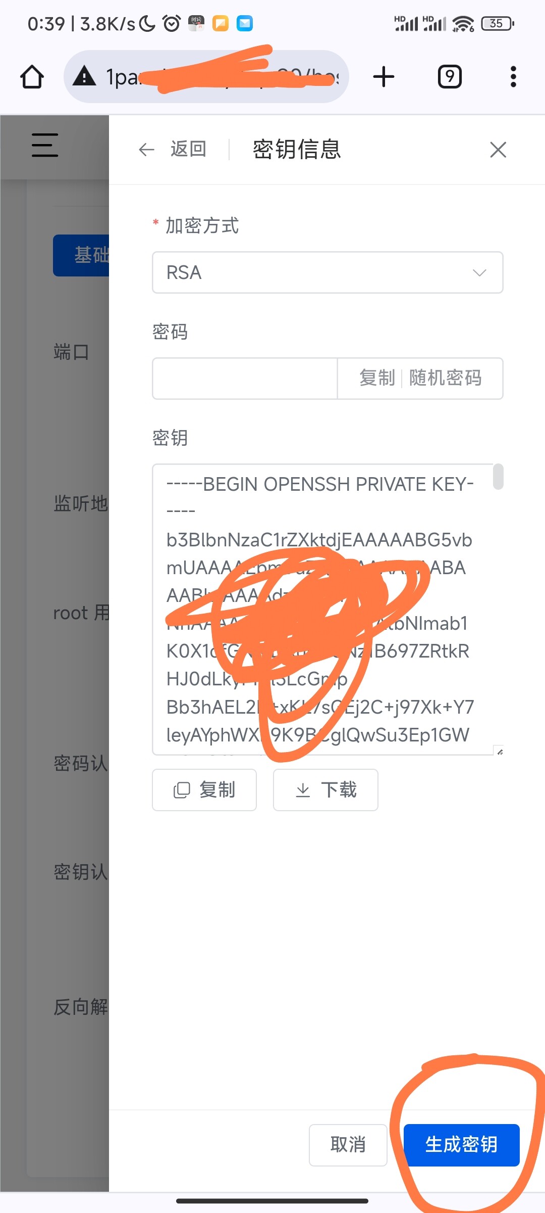Screen dimensions: 545x1213
Task: Click 复制 beside the password field
Action: coord(377,378)
